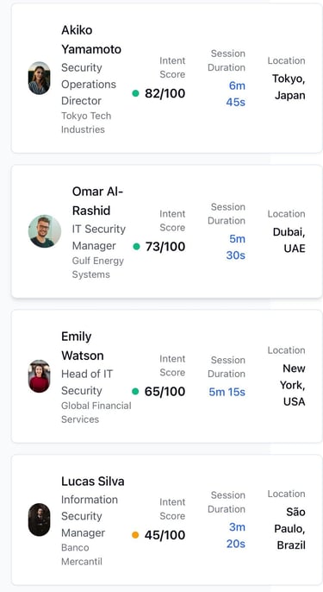The height and width of the screenshot is (592, 323).
Task: Select the 6m 45s session duration
Action: click(236, 94)
